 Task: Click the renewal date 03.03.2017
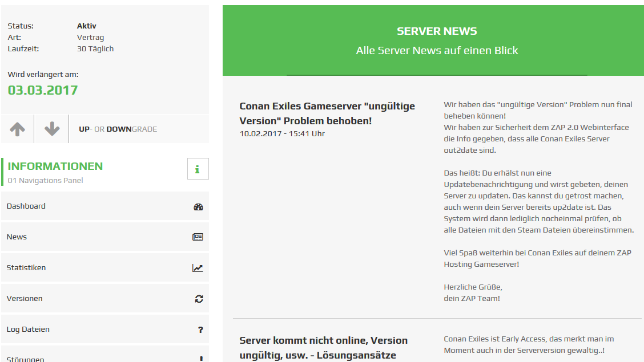tap(43, 90)
